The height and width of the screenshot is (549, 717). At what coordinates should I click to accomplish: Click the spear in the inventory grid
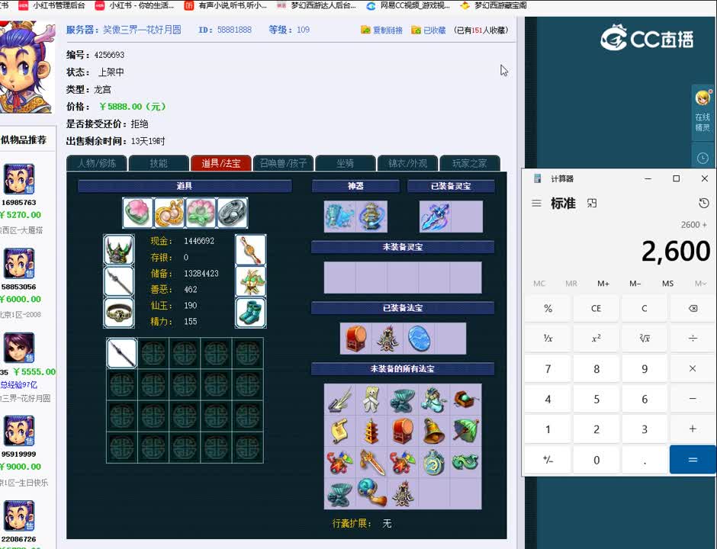121,353
